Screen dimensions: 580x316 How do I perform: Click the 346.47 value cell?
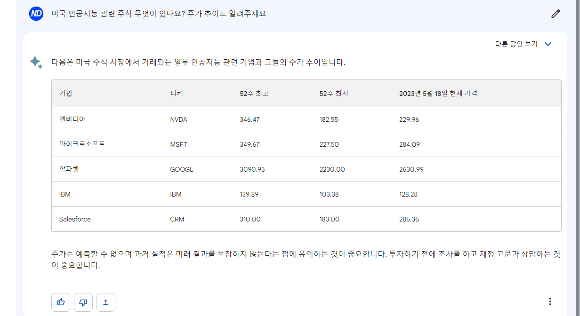[x=250, y=119]
